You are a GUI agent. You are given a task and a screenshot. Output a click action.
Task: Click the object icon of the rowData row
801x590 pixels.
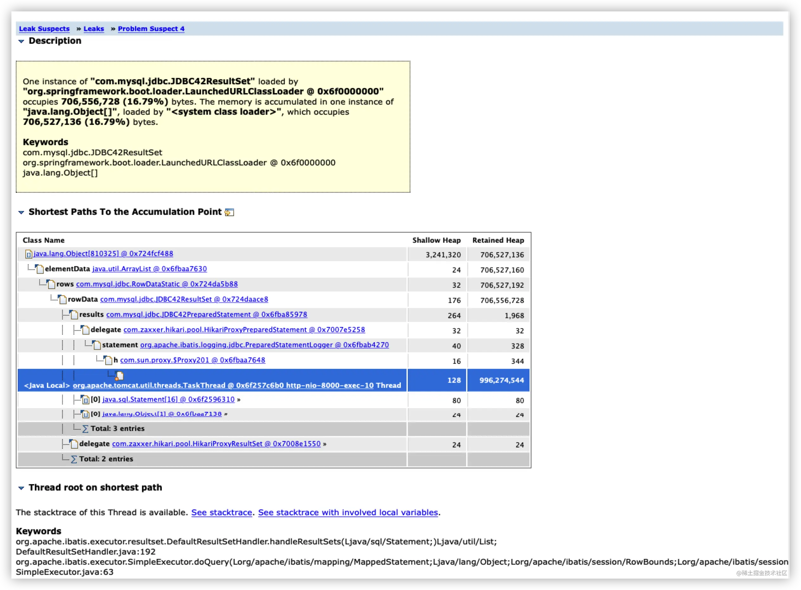pos(62,300)
